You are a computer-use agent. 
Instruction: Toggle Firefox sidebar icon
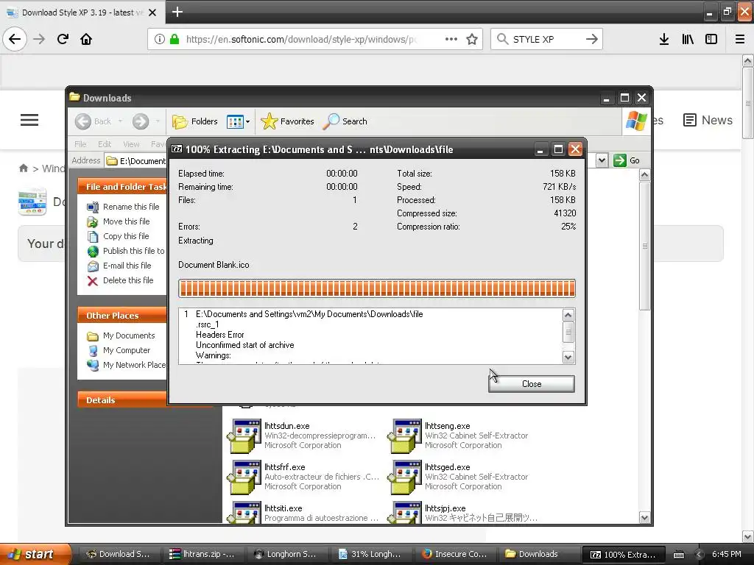point(711,39)
